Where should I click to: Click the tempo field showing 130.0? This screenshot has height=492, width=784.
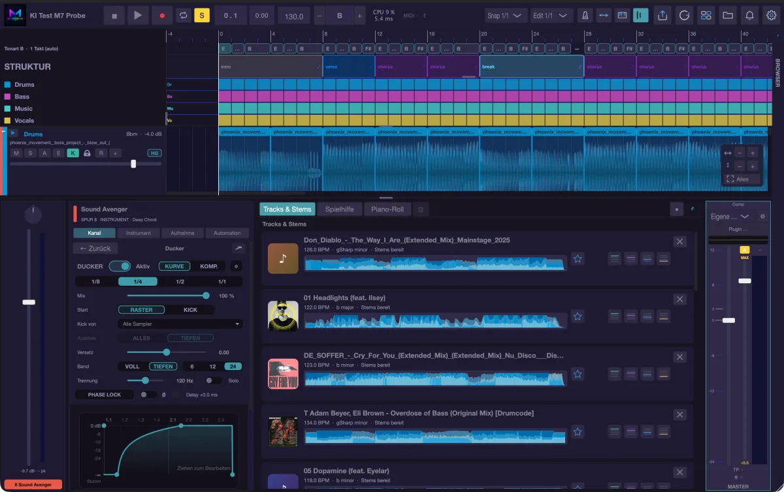[294, 16]
